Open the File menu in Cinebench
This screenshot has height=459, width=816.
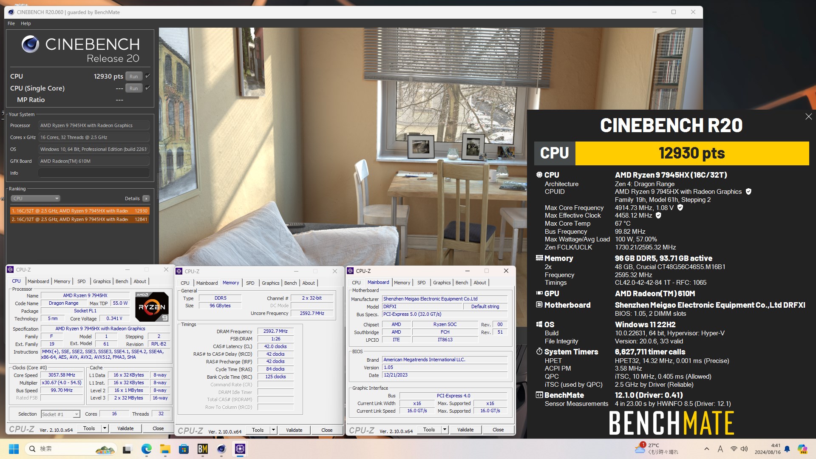click(x=11, y=23)
